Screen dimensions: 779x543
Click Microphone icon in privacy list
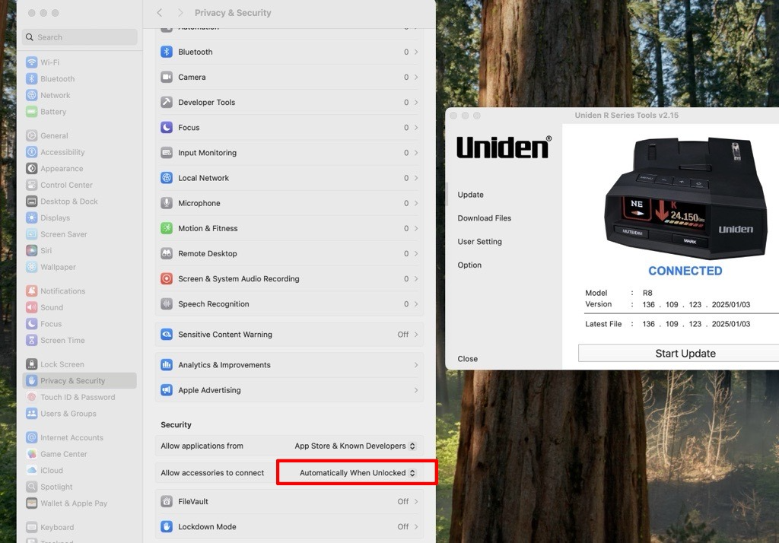(167, 203)
